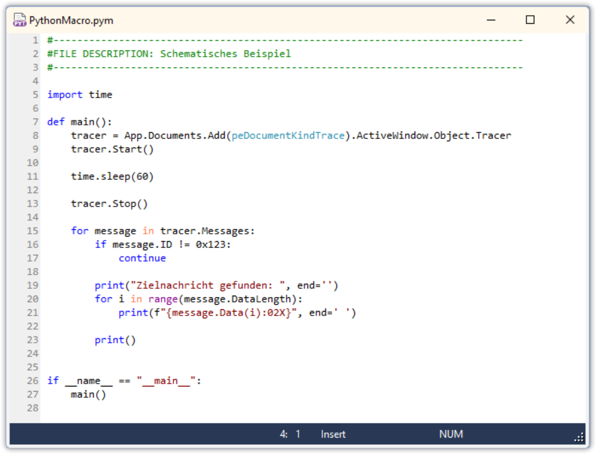Minimize the PythonMacro.pym window
596x454 pixels.
point(491,20)
